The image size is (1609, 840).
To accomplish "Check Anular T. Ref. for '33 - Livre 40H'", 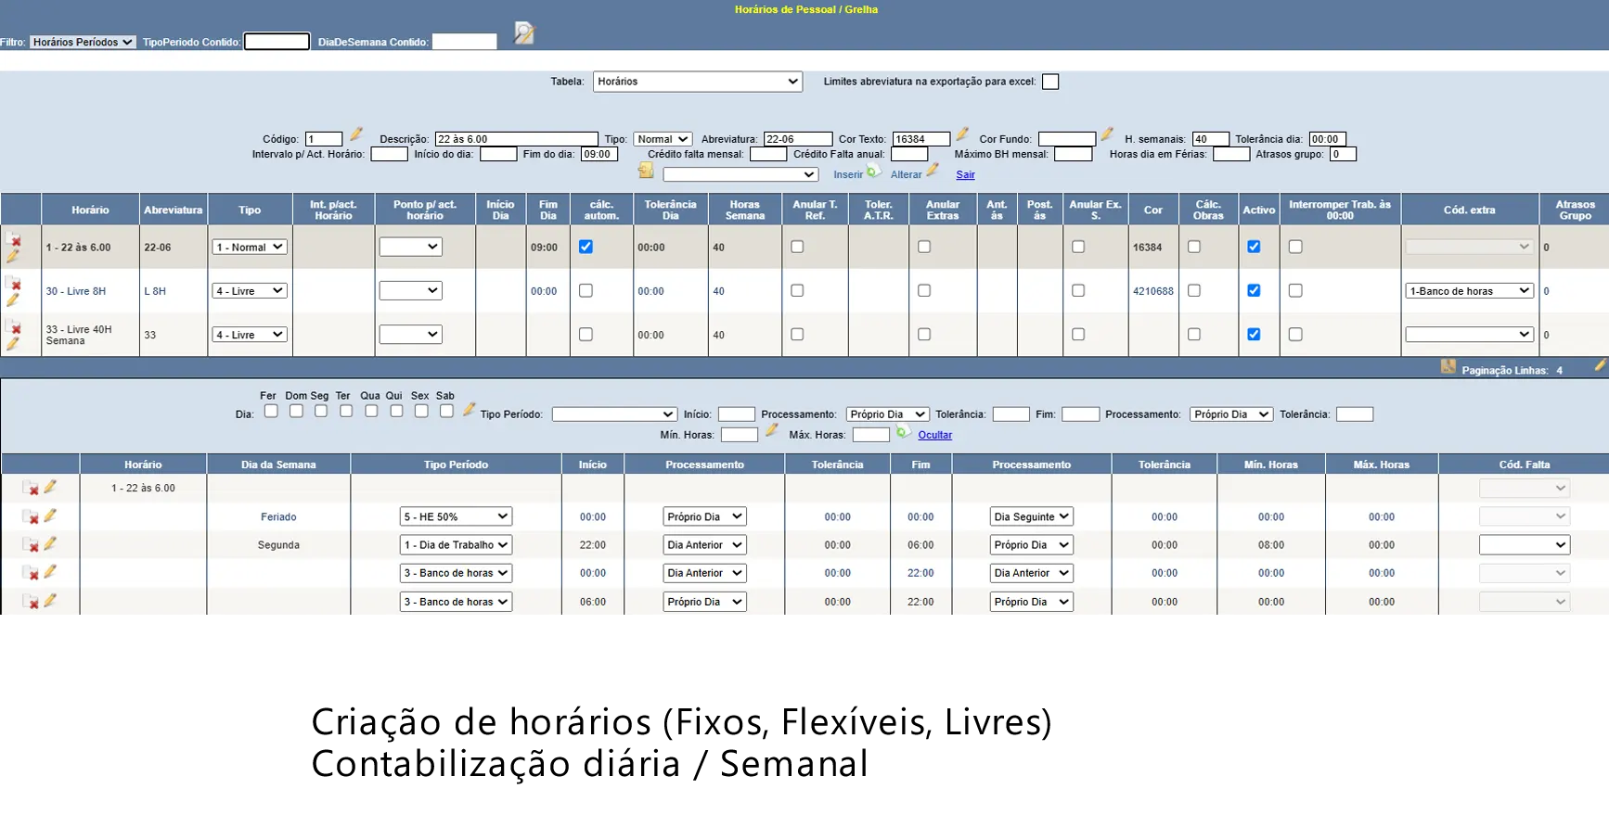I will pyautogui.click(x=797, y=334).
